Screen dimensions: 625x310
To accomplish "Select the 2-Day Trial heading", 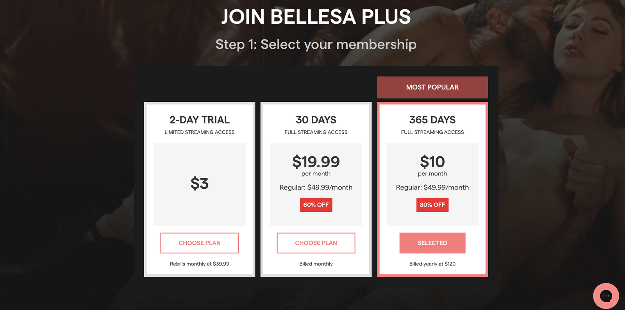I will [x=200, y=120].
